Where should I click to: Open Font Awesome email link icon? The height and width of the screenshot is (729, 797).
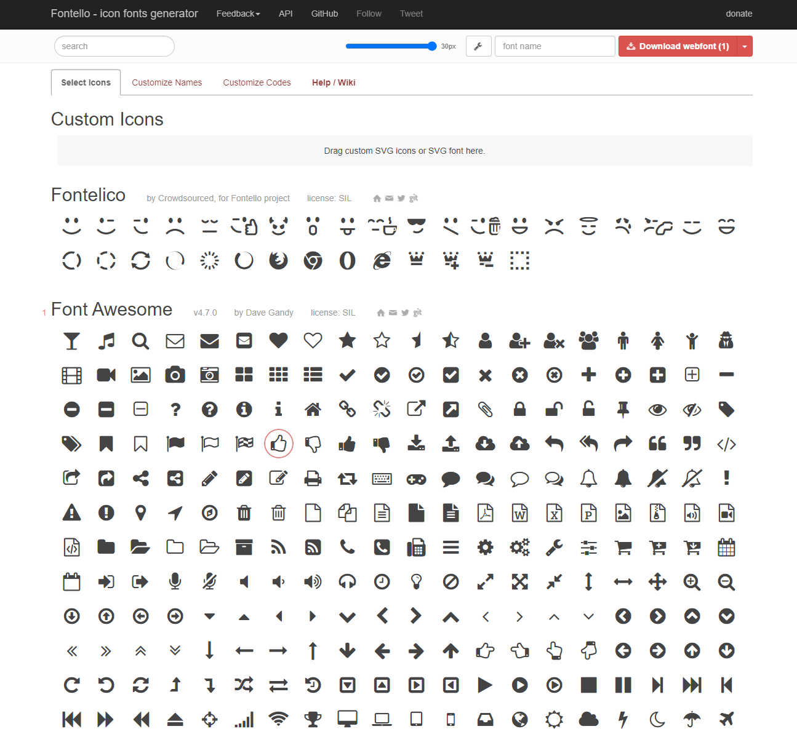[393, 313]
